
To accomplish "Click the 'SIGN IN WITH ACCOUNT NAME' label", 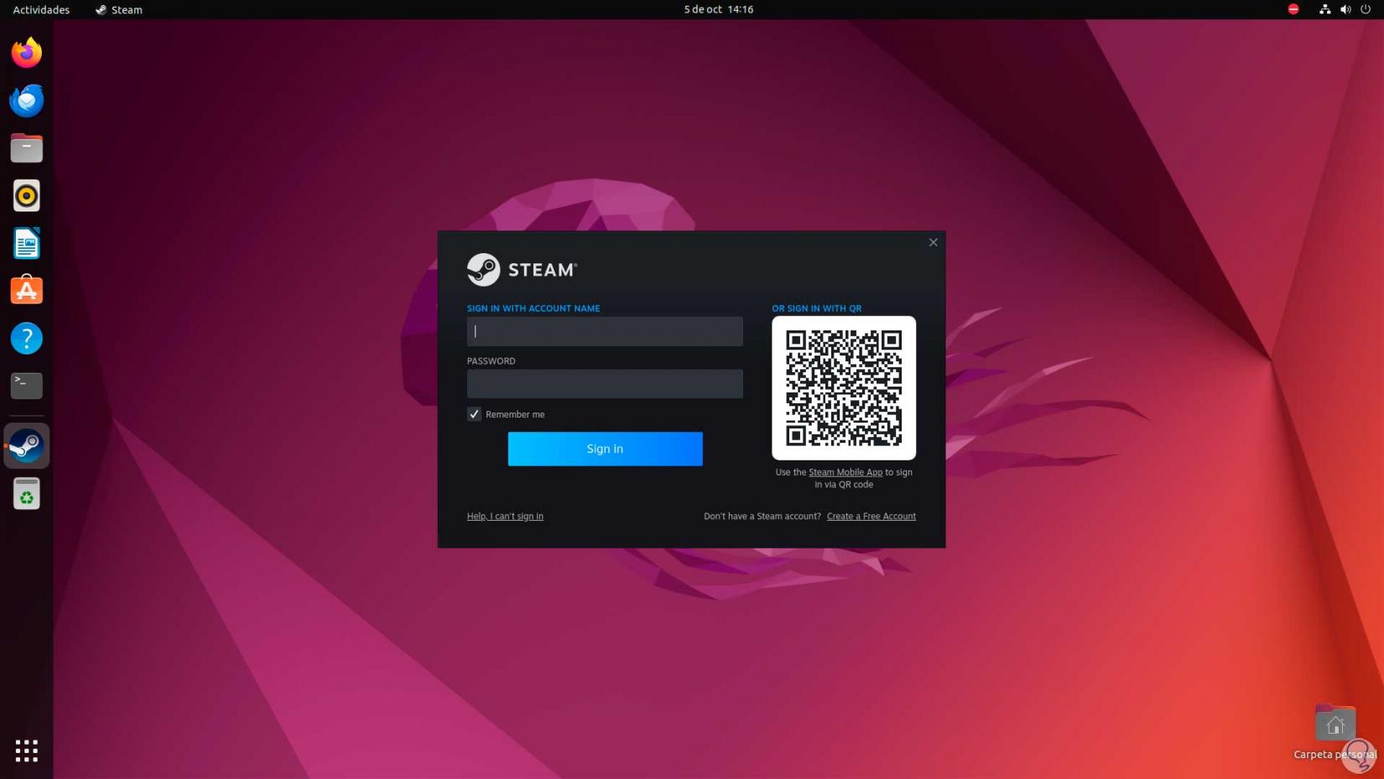I will [533, 309].
